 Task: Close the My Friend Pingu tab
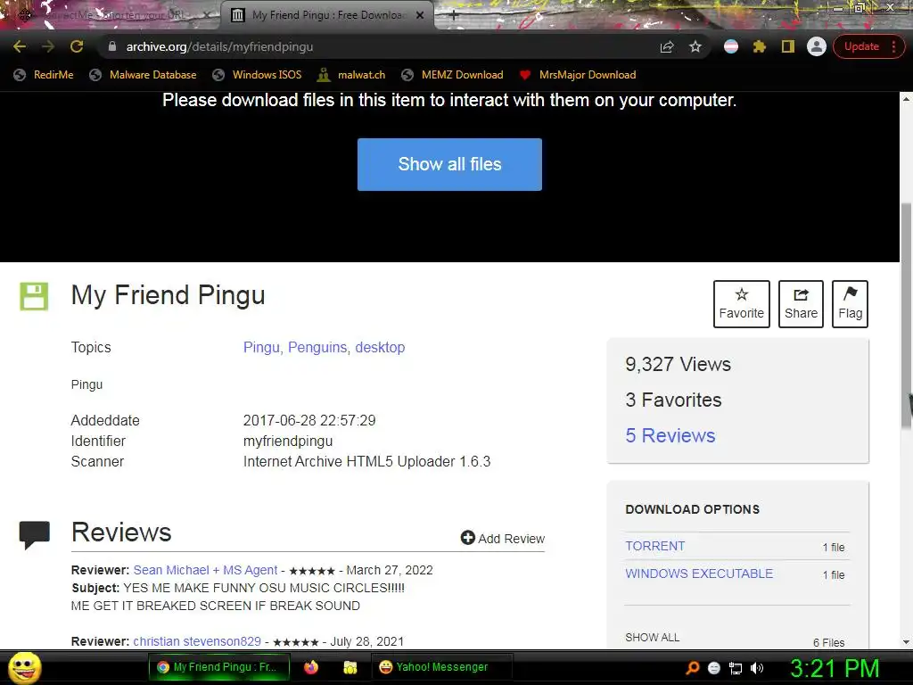(420, 15)
